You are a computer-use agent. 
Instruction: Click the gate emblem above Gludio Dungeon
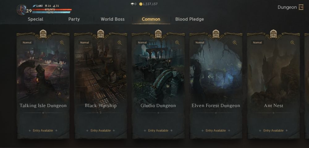coord(158,34)
